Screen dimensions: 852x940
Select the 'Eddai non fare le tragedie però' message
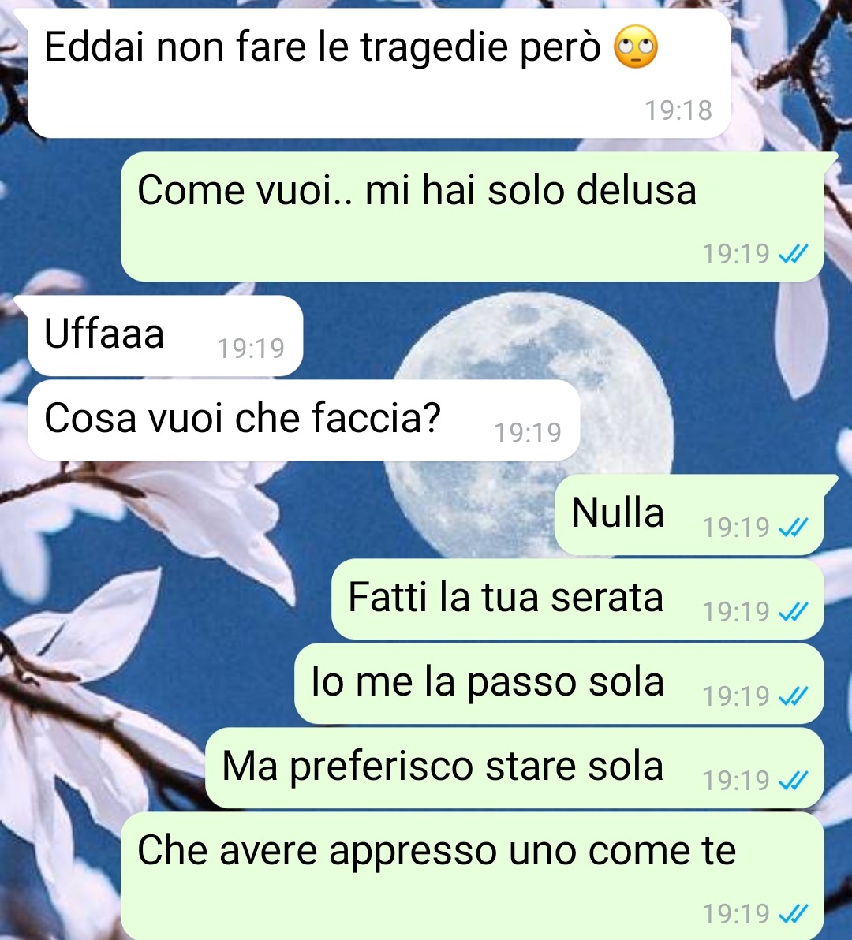(x=379, y=73)
